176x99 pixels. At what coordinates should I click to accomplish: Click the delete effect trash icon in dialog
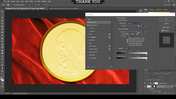tap(111, 67)
